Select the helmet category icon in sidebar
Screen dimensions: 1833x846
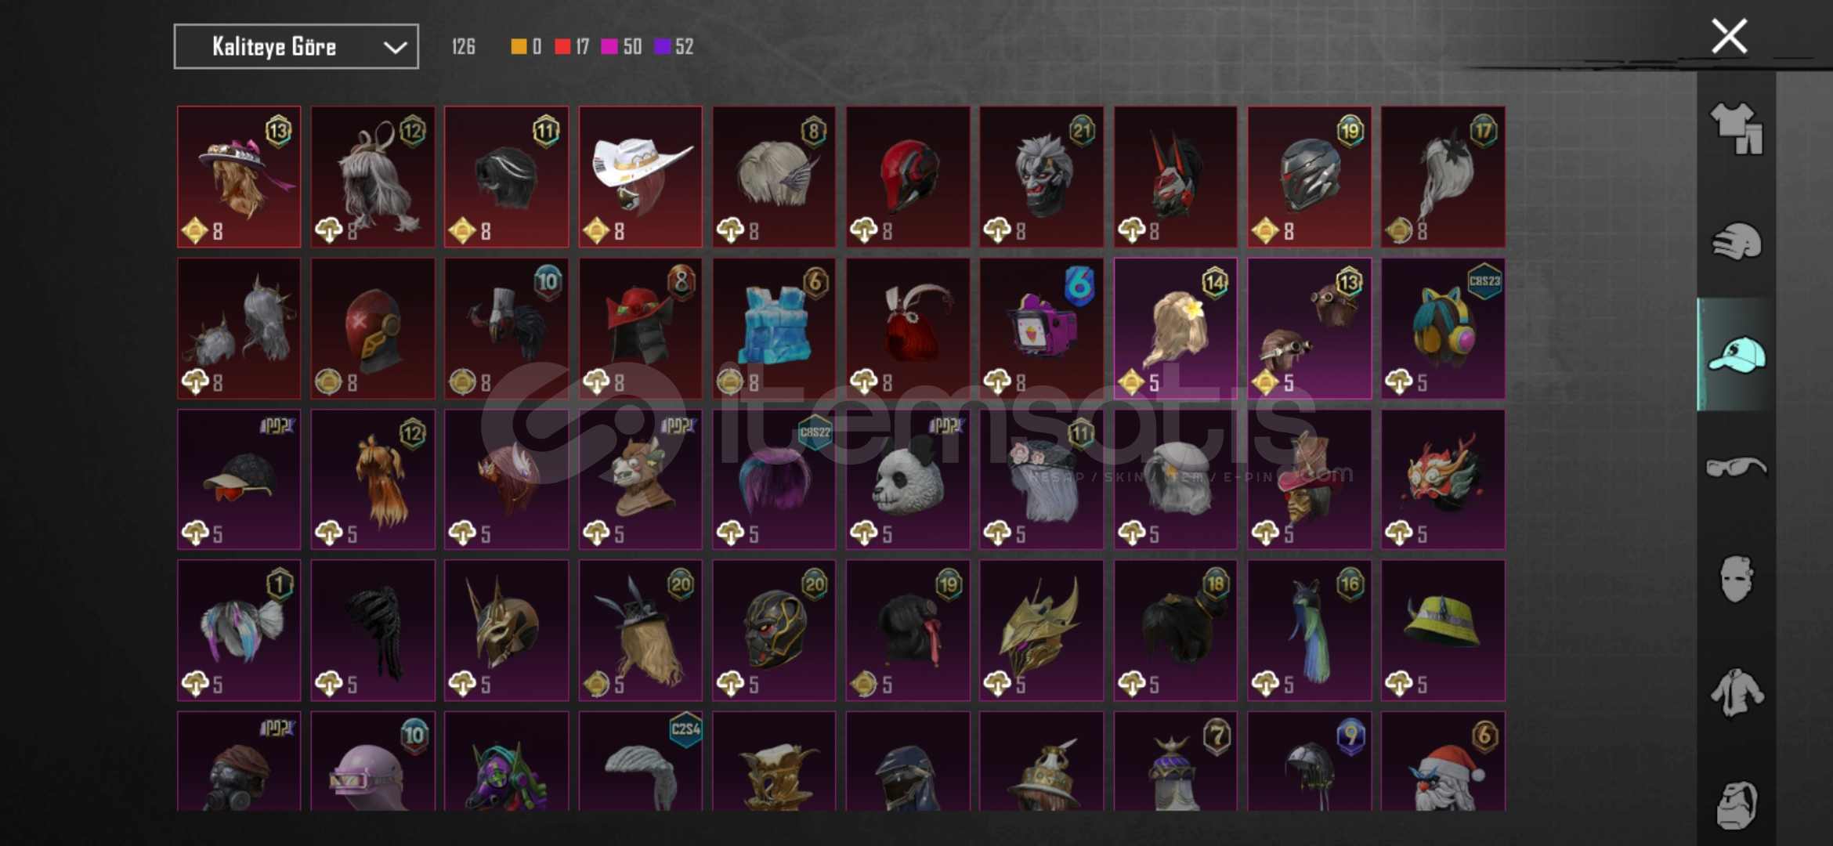[1736, 241]
